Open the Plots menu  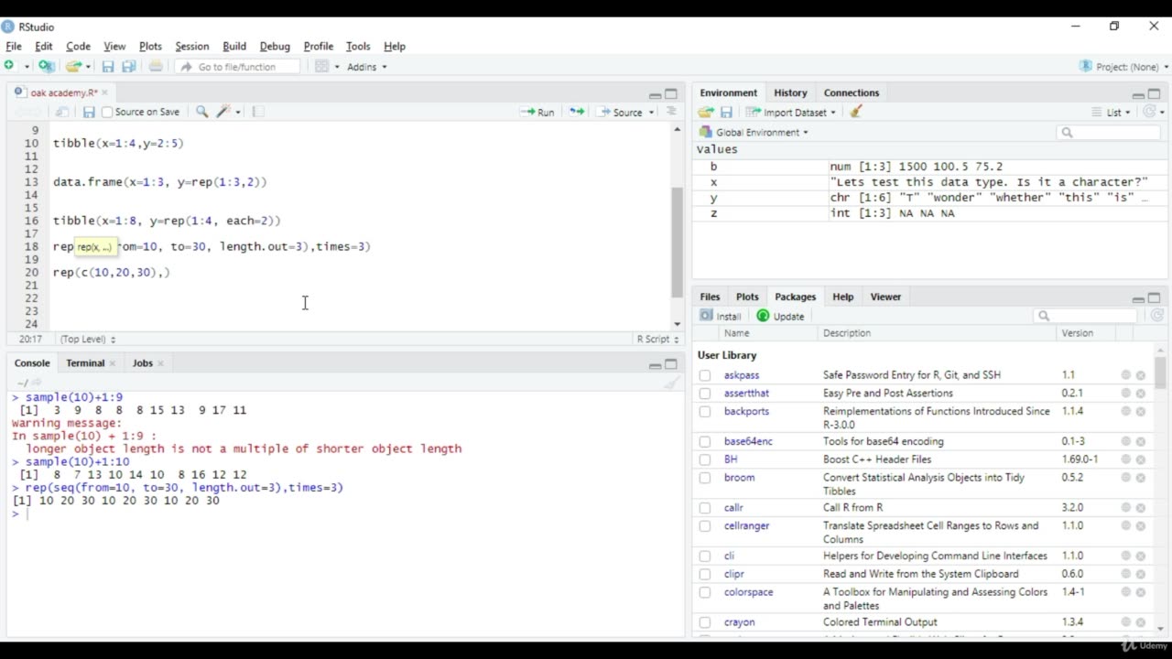pos(150,46)
